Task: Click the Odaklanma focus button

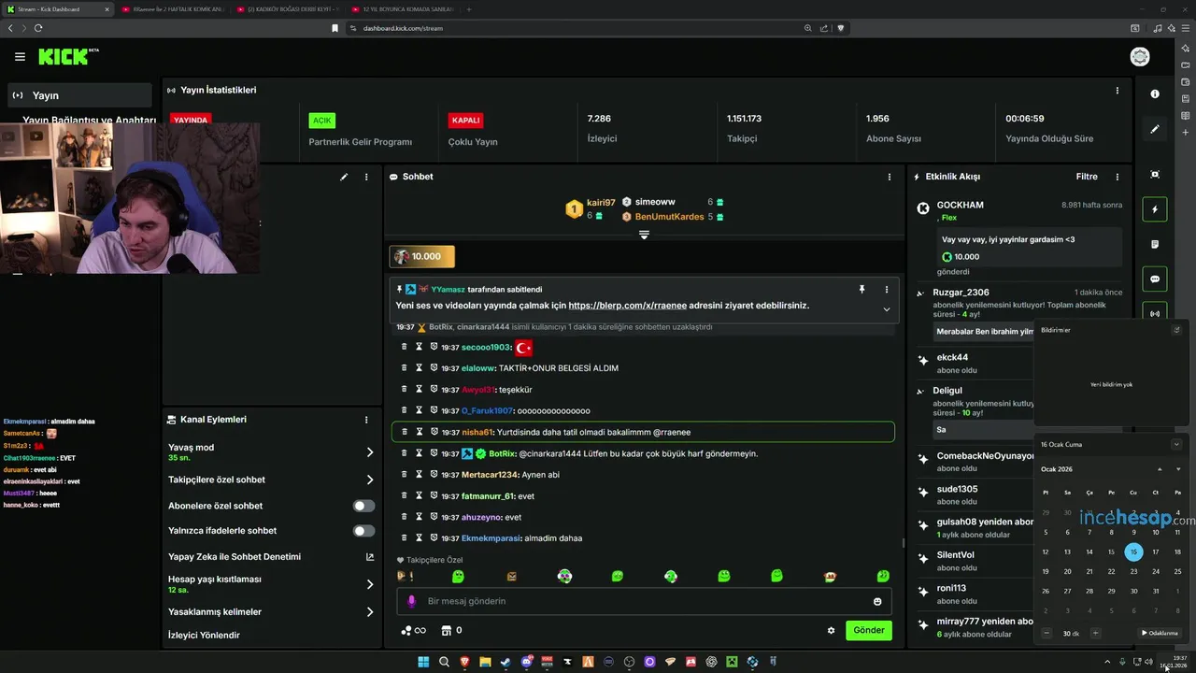Action: (x=1160, y=633)
